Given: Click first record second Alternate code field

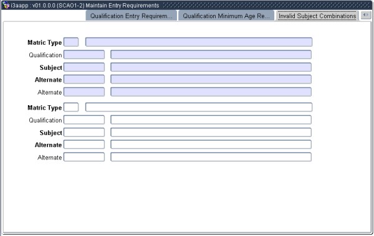Looking at the screenshot, I should tap(84, 92).
